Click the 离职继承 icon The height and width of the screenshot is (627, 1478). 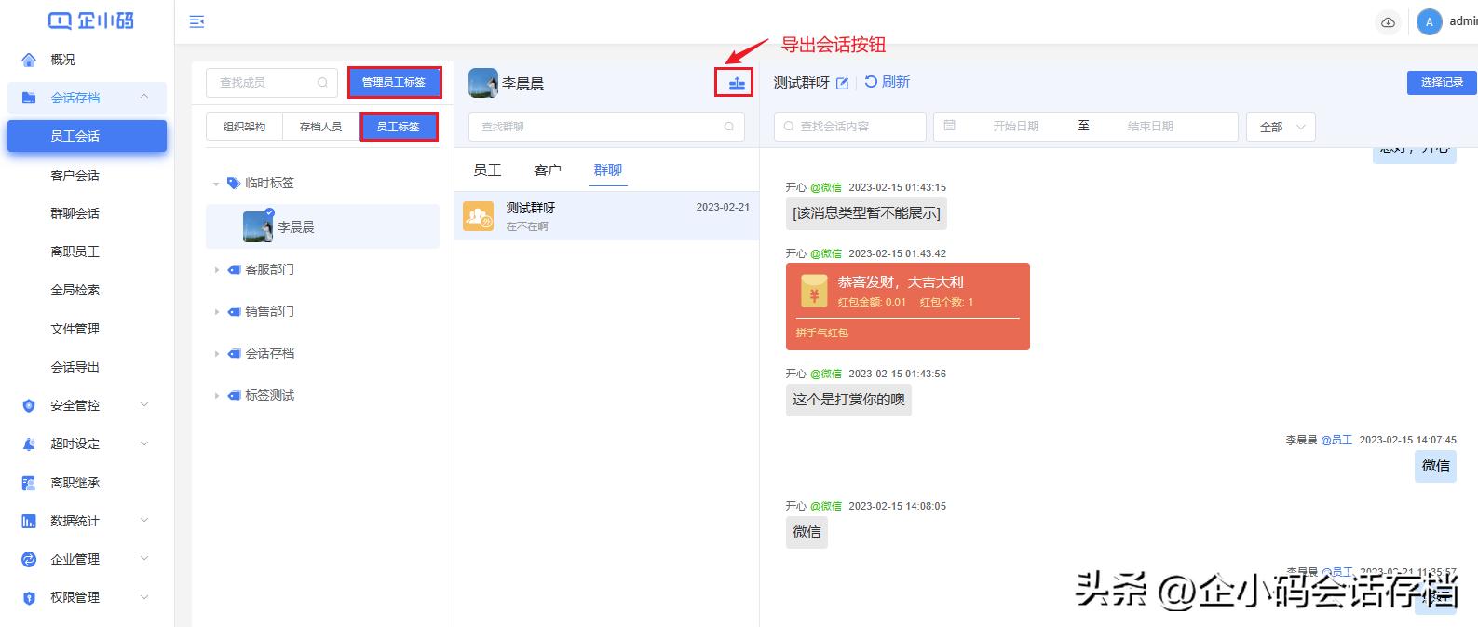click(x=29, y=483)
